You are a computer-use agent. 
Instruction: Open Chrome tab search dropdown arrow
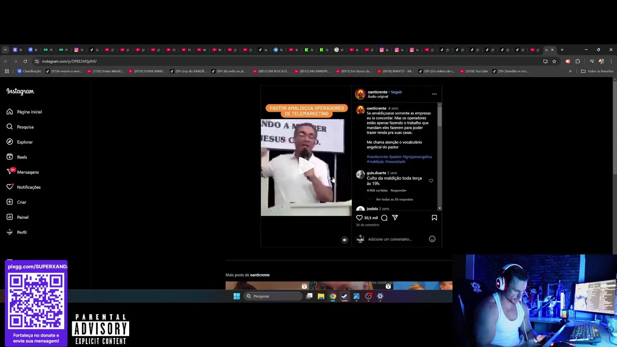coord(5,50)
